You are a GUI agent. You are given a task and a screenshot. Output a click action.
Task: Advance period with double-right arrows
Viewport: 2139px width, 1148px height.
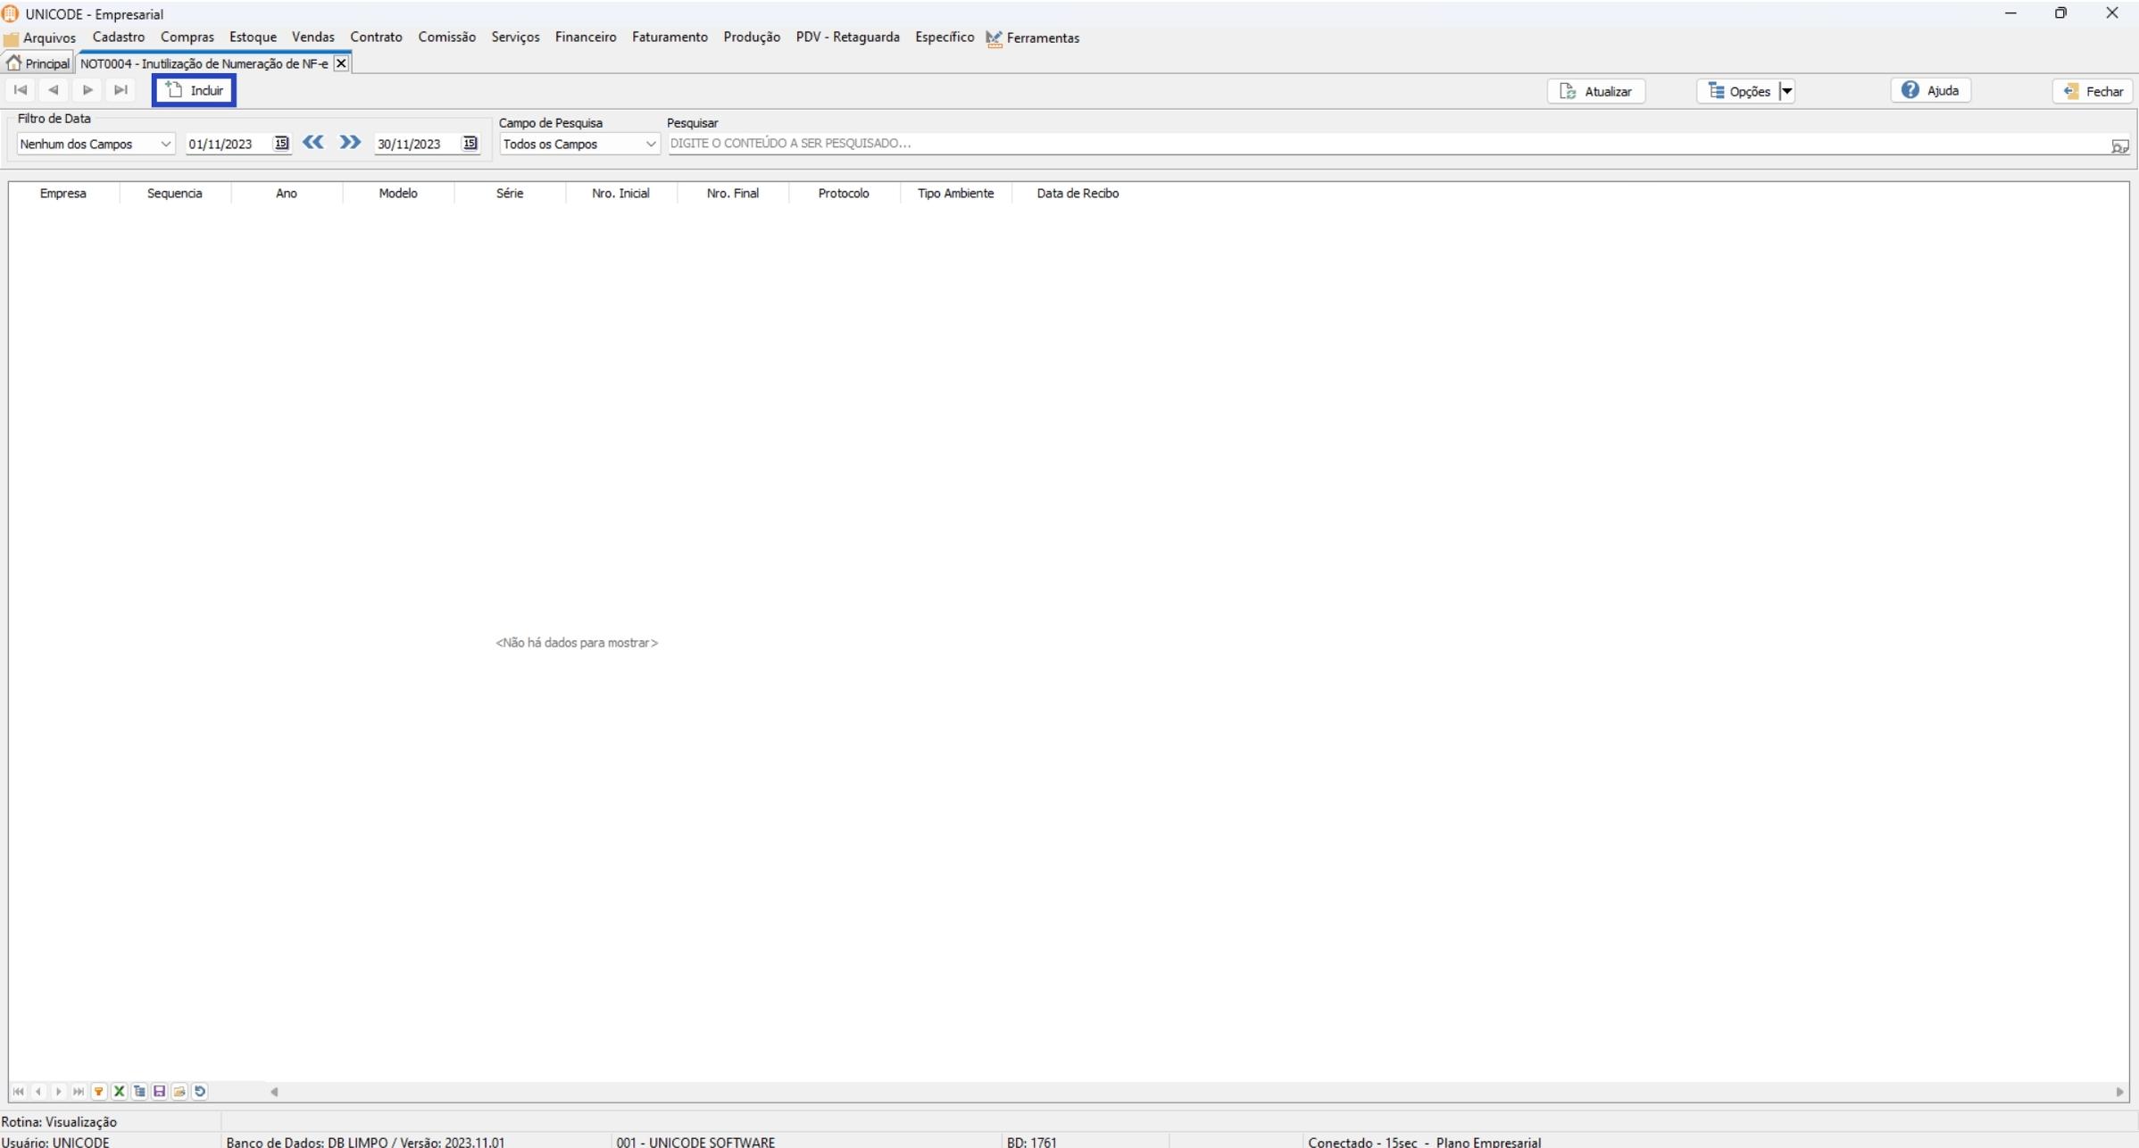tap(350, 142)
